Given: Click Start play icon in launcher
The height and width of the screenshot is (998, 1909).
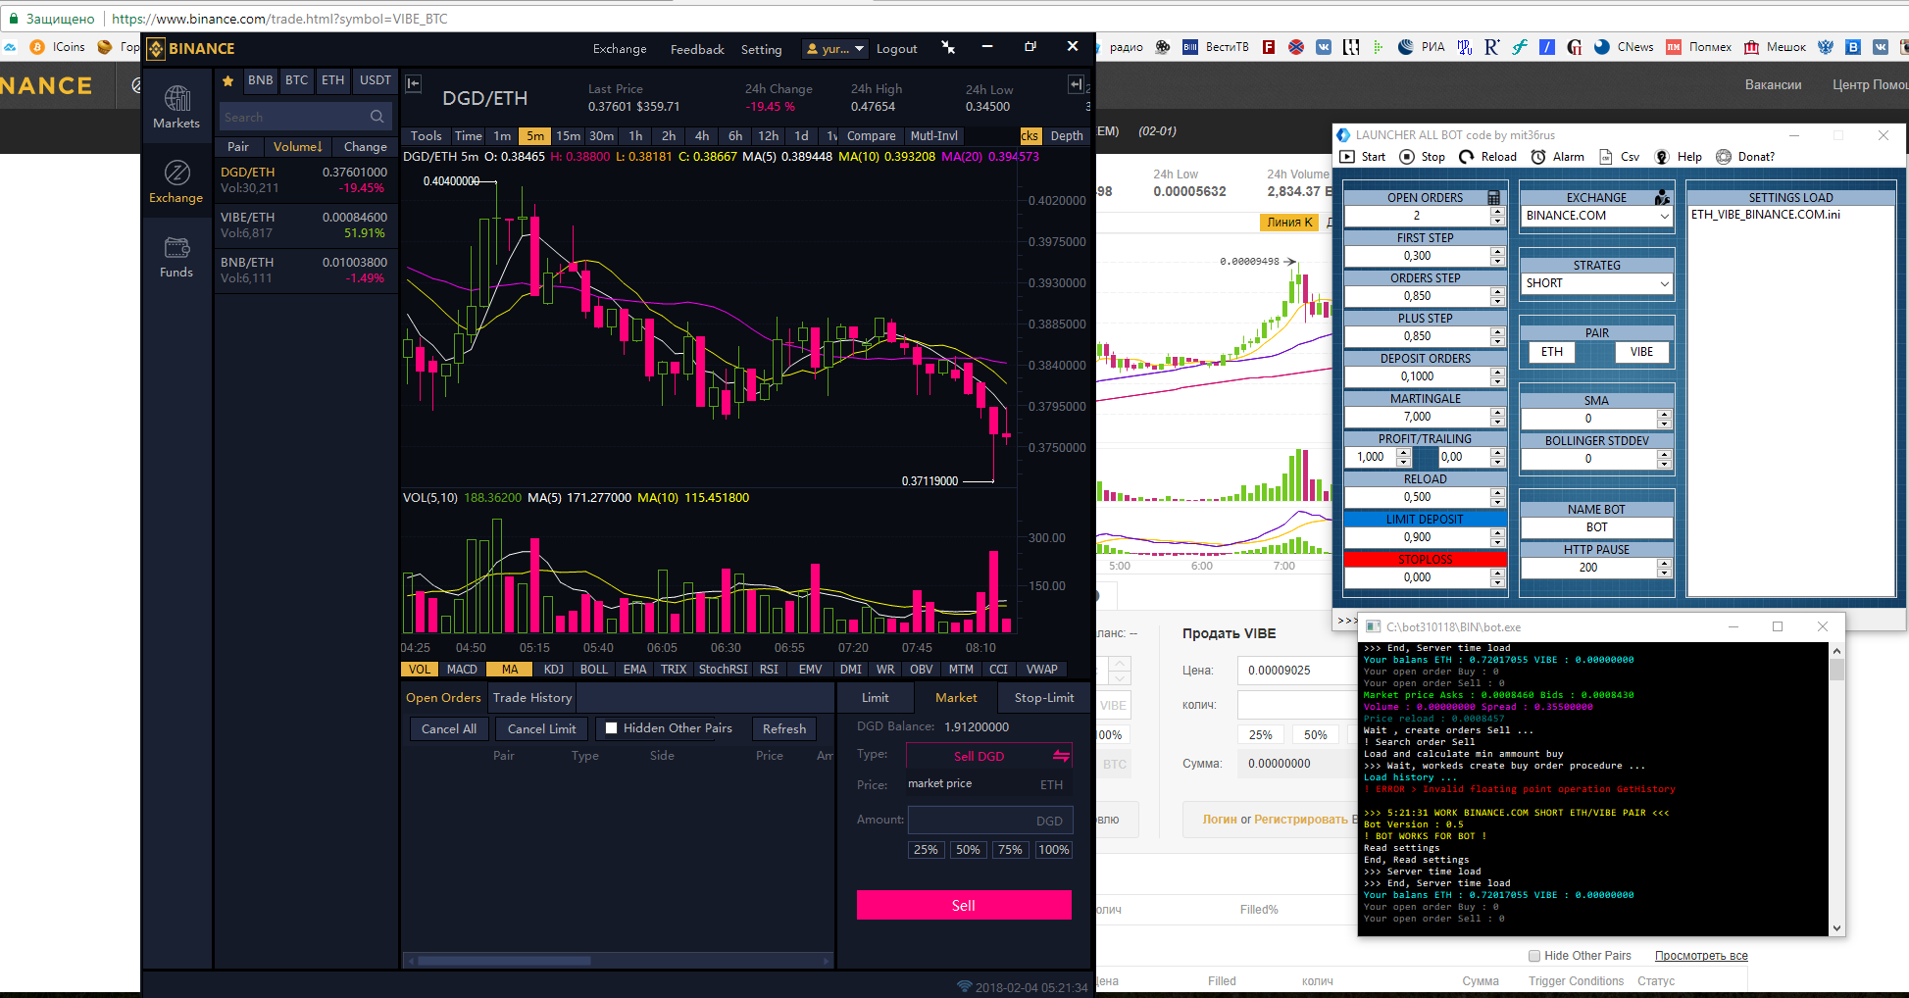Looking at the screenshot, I should click(1347, 157).
